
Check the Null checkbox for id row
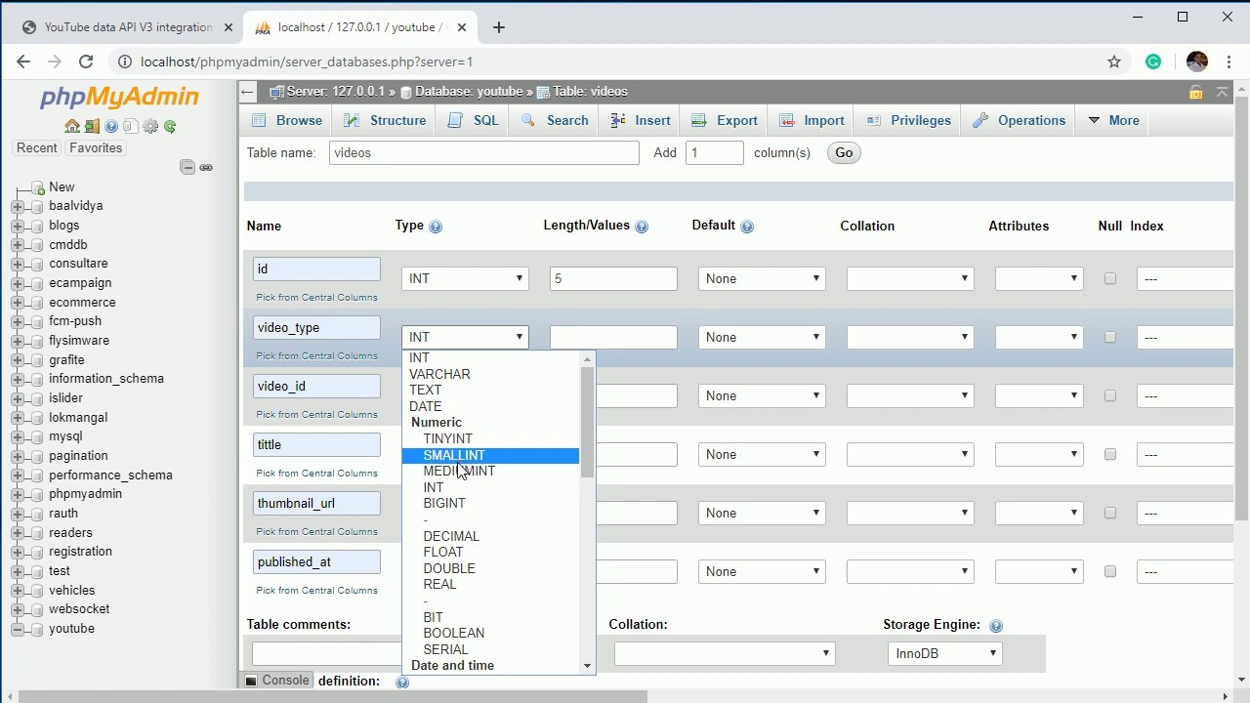(x=1109, y=278)
